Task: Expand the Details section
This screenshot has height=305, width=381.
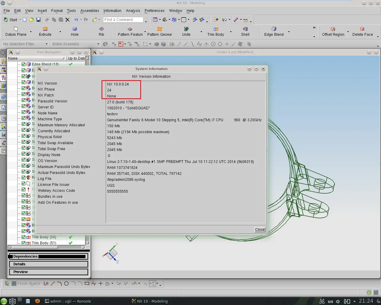Action: tap(49, 264)
